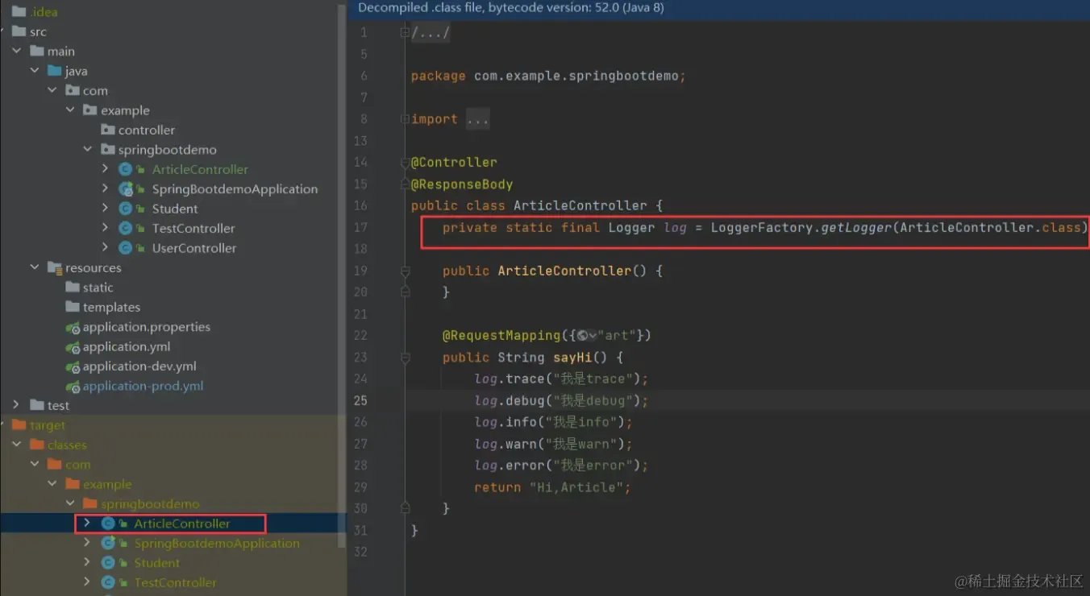Unfold the collapsed import statements
The height and width of the screenshot is (596, 1090).
[406, 119]
